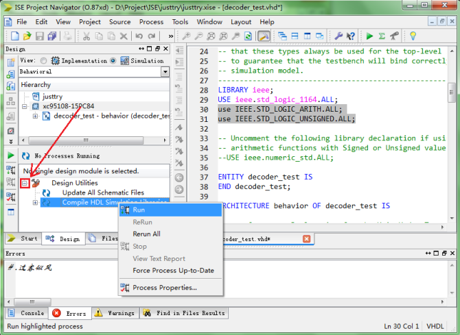
Task: Switch to the Design tab
Action: click(x=63, y=239)
